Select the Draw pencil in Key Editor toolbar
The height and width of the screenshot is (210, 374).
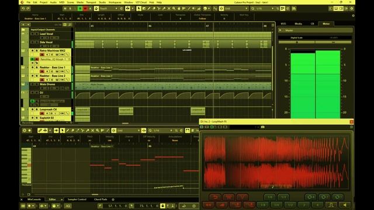[x=68, y=131]
